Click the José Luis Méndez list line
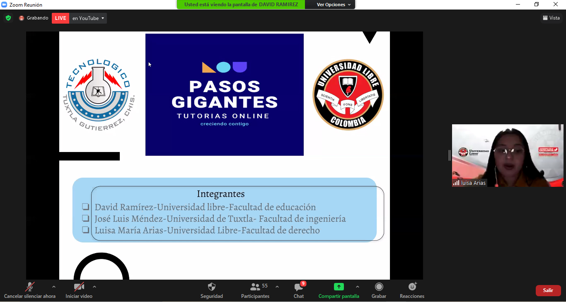This screenshot has width=566, height=302. point(220,219)
